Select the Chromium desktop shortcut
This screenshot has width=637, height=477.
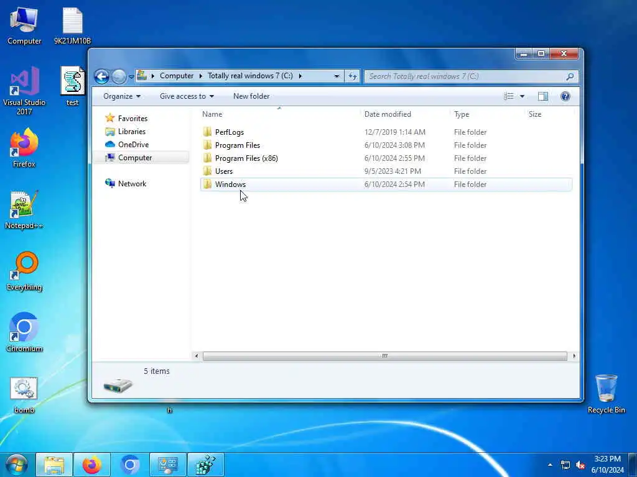click(24, 332)
